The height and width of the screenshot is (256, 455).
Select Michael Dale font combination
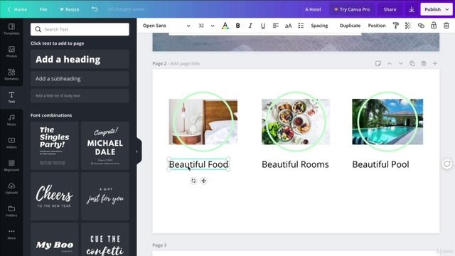pos(105,146)
